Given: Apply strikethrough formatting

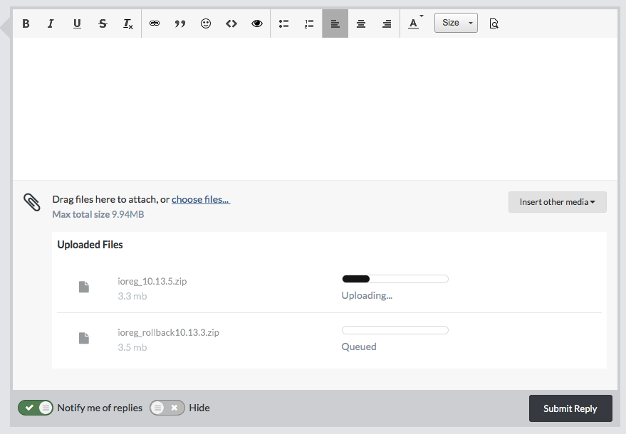Looking at the screenshot, I should pyautogui.click(x=103, y=23).
